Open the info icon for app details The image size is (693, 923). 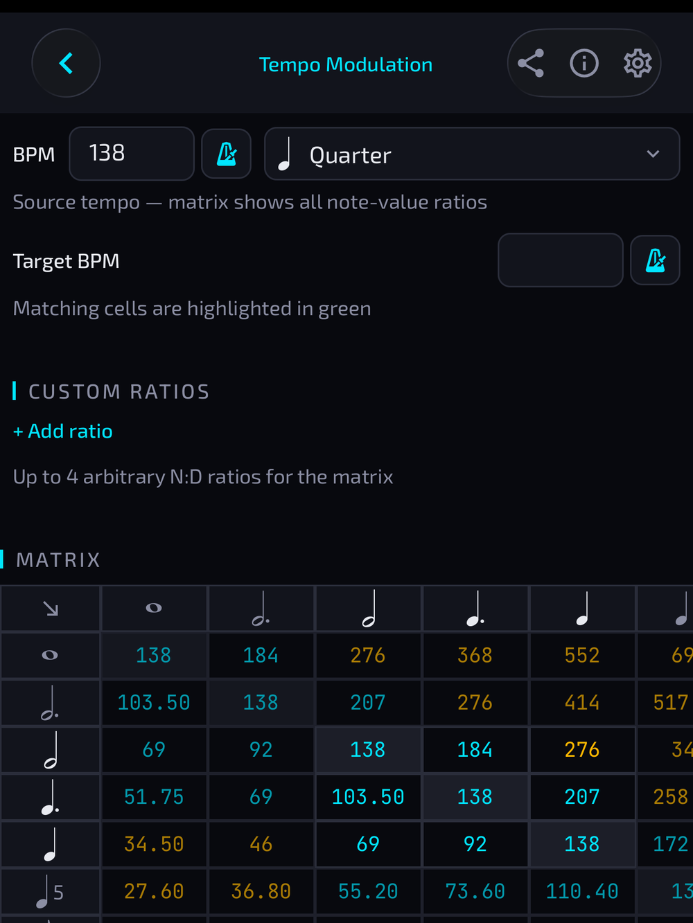coord(584,63)
